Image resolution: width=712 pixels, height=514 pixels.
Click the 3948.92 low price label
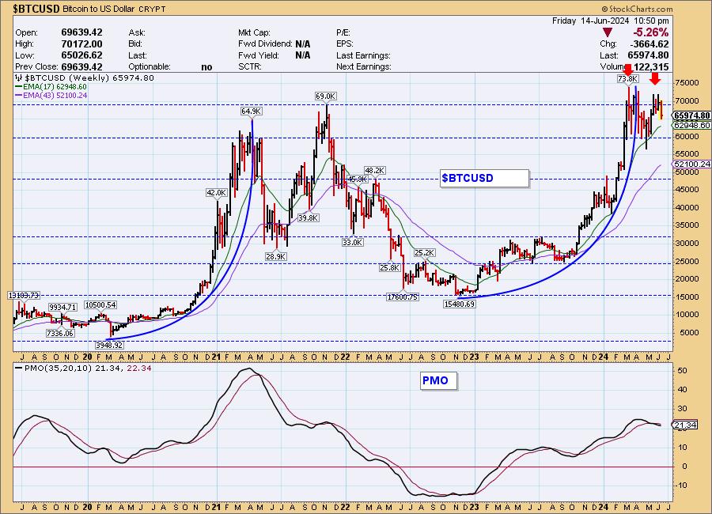(x=109, y=345)
